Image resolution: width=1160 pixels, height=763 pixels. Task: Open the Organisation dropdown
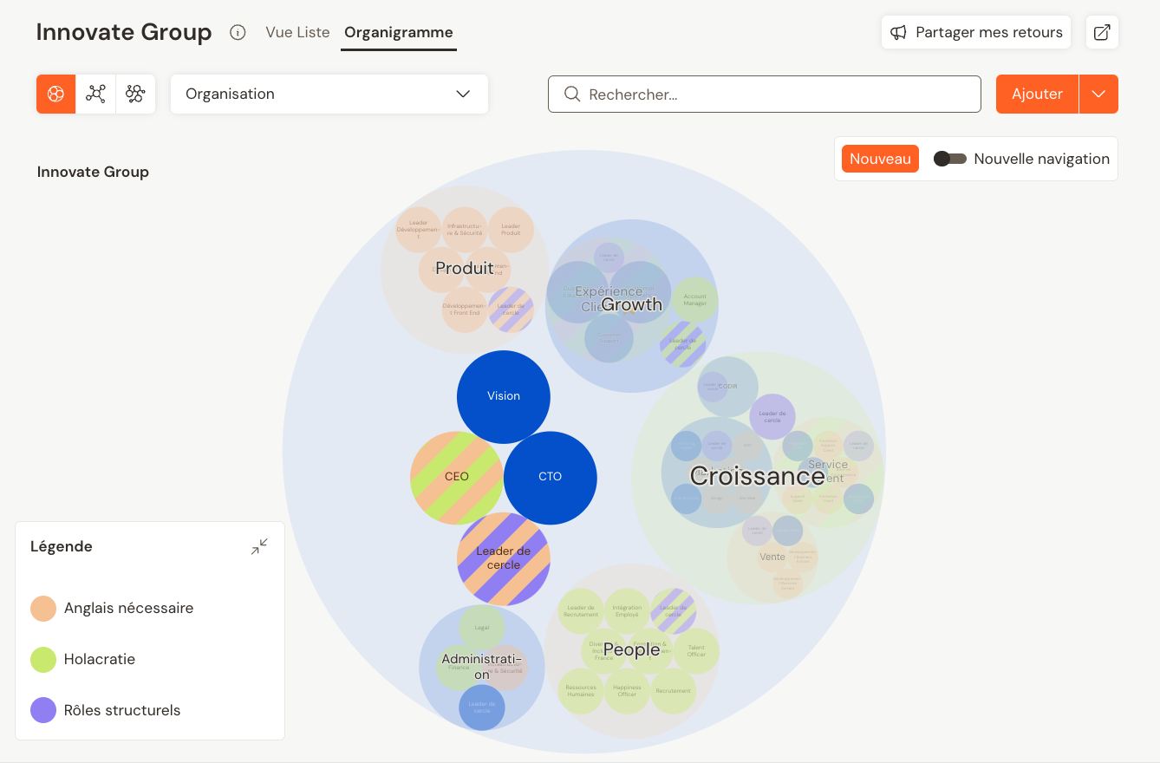pyautogui.click(x=329, y=94)
